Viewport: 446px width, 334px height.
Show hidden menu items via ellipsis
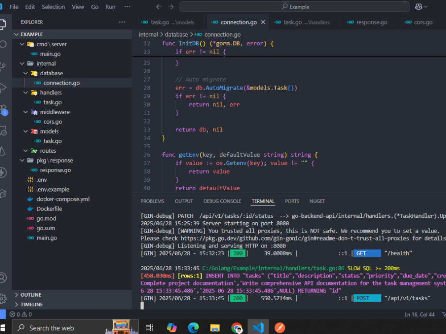127,7
